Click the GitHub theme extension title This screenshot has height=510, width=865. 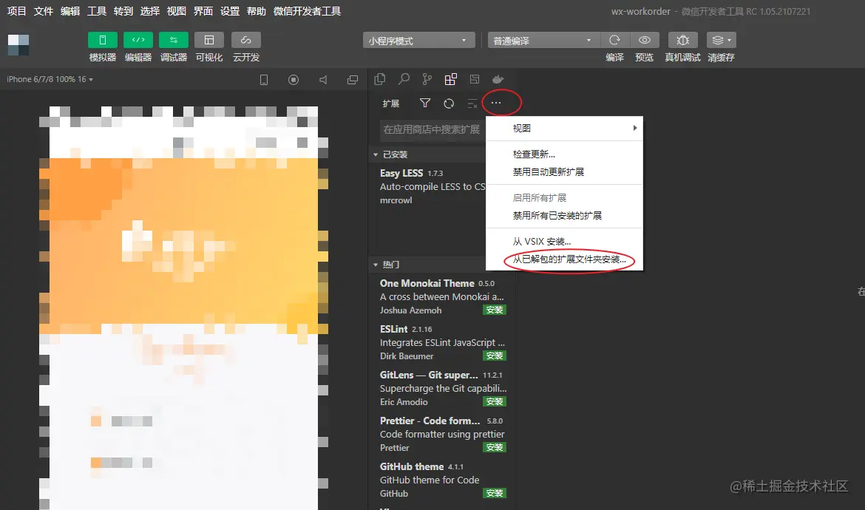(412, 466)
